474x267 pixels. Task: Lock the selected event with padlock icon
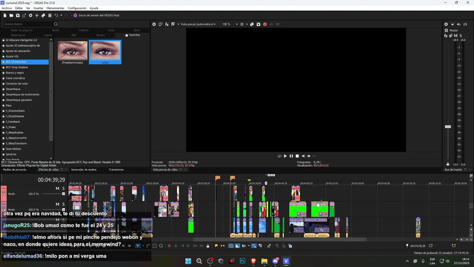coord(207,245)
